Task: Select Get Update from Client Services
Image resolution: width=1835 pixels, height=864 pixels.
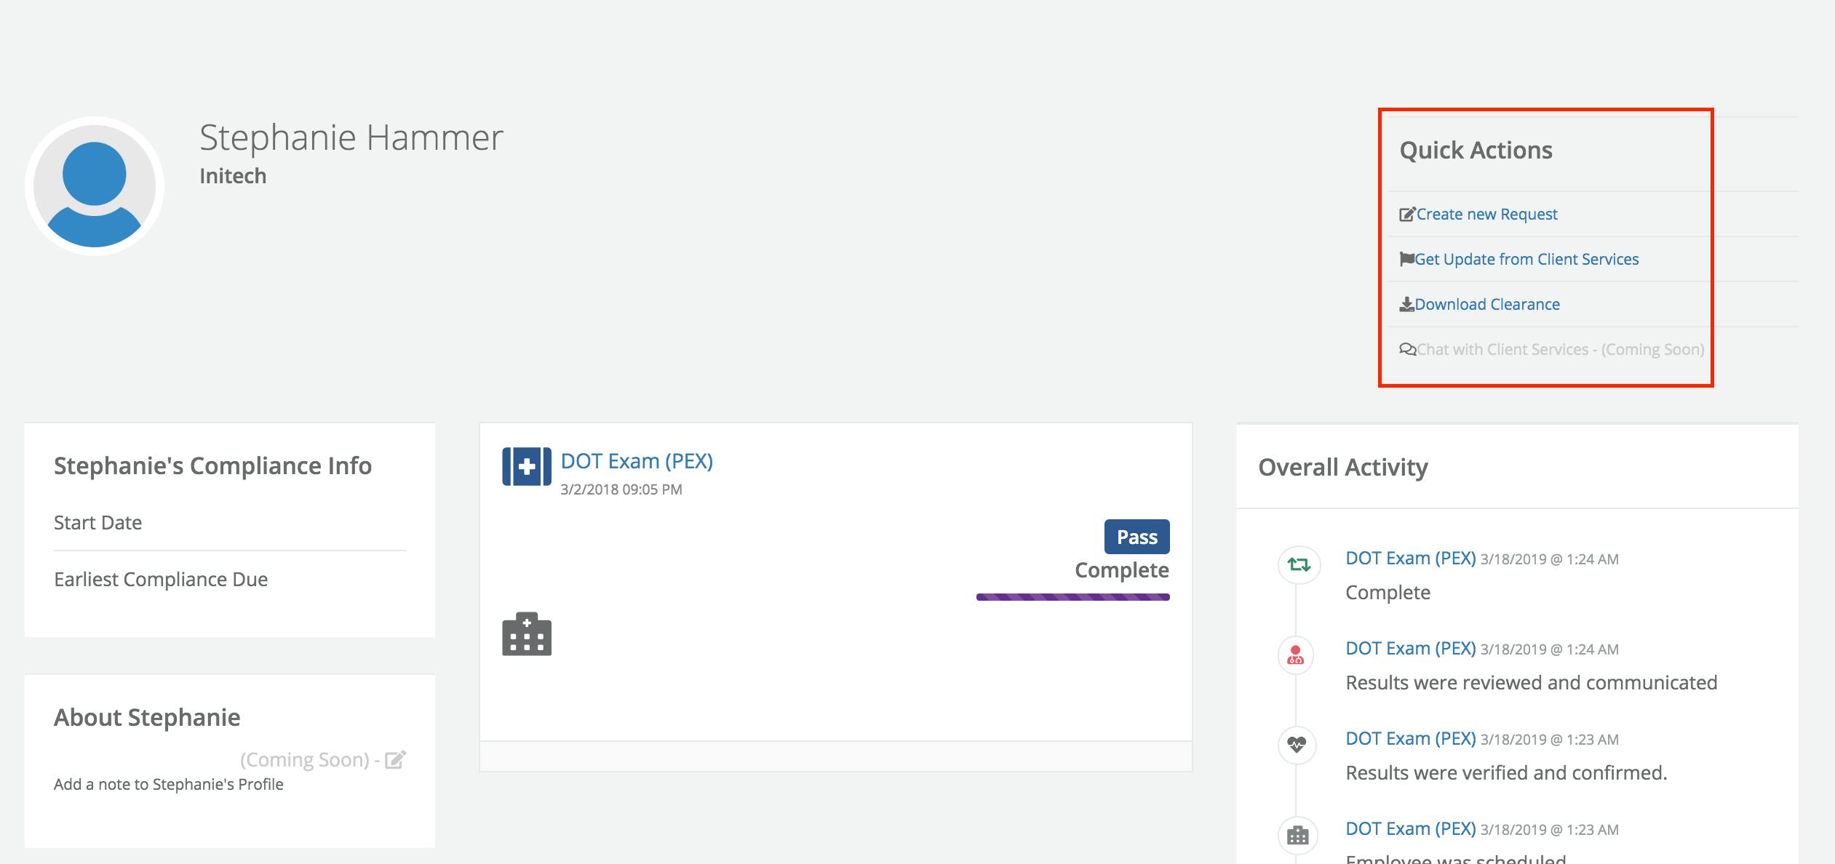Action: 1526,260
